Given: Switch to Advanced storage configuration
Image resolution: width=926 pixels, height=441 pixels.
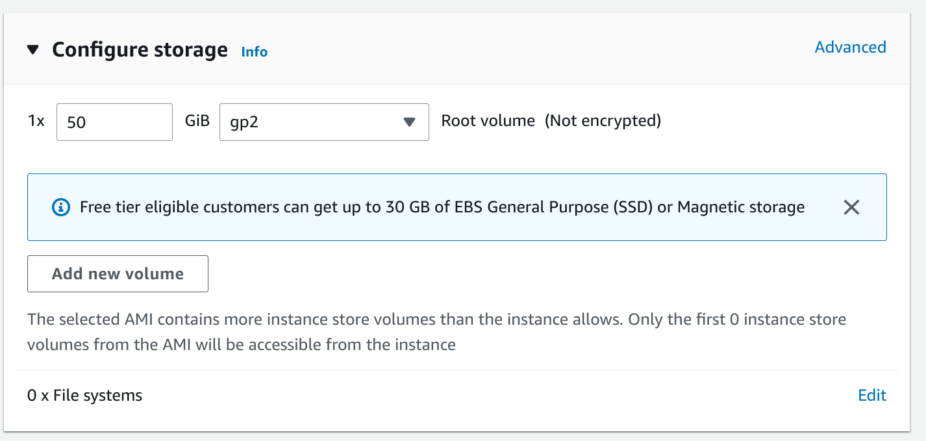Looking at the screenshot, I should [850, 47].
